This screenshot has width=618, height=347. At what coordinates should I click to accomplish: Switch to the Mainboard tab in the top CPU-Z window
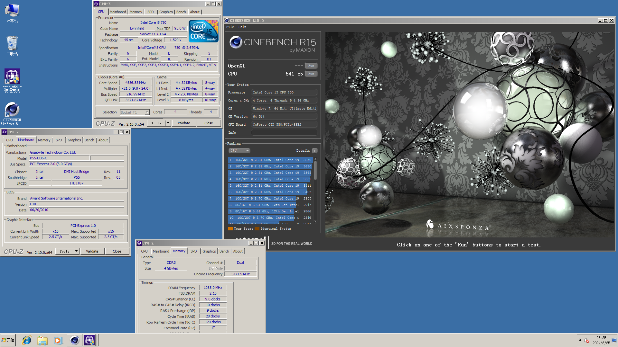pos(118,12)
